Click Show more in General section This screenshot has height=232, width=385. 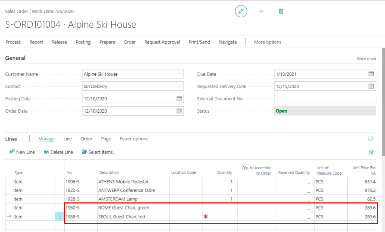366,58
